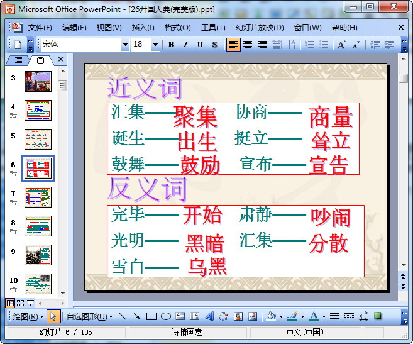Open the 格式 menu

coord(177,28)
